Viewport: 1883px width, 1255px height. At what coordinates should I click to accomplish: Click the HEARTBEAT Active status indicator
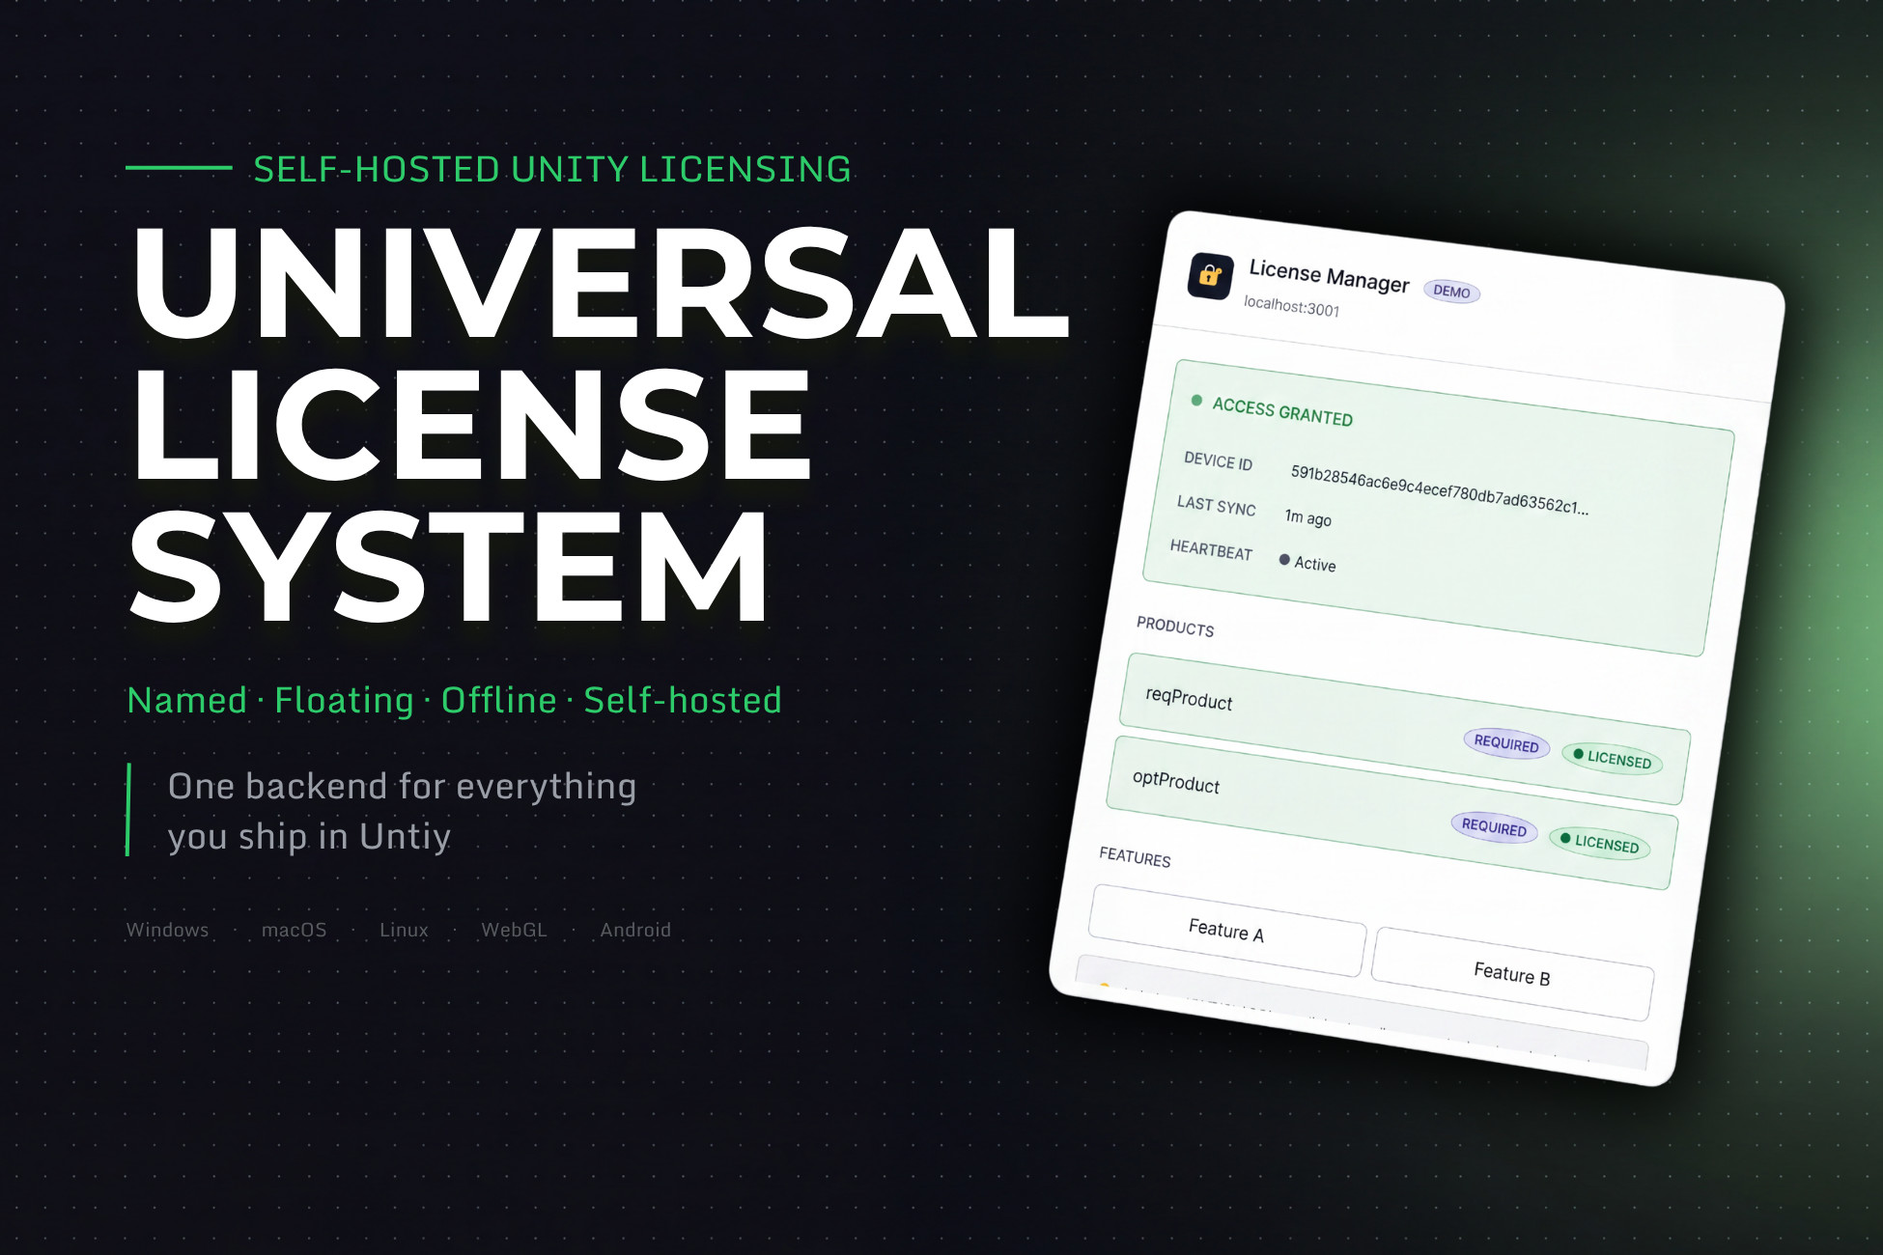coord(1307,563)
